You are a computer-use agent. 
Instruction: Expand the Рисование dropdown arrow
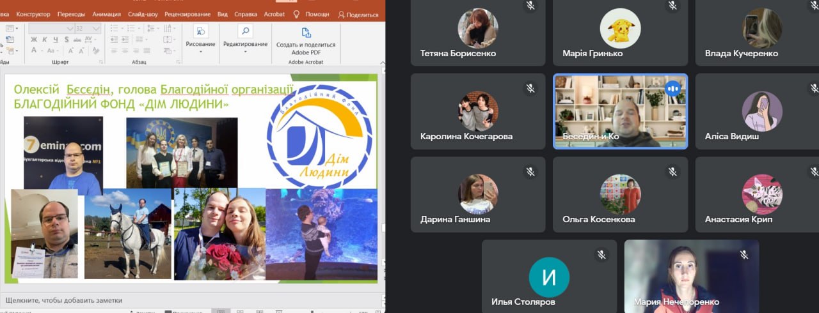pos(200,52)
